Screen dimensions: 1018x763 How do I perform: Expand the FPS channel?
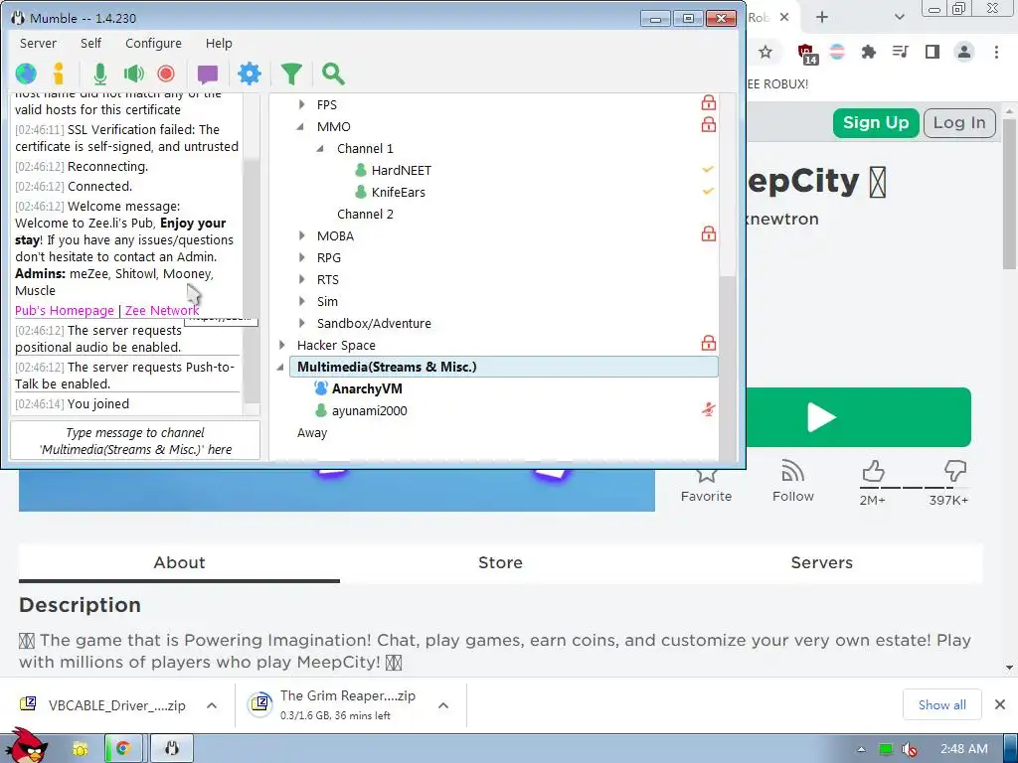pos(302,104)
